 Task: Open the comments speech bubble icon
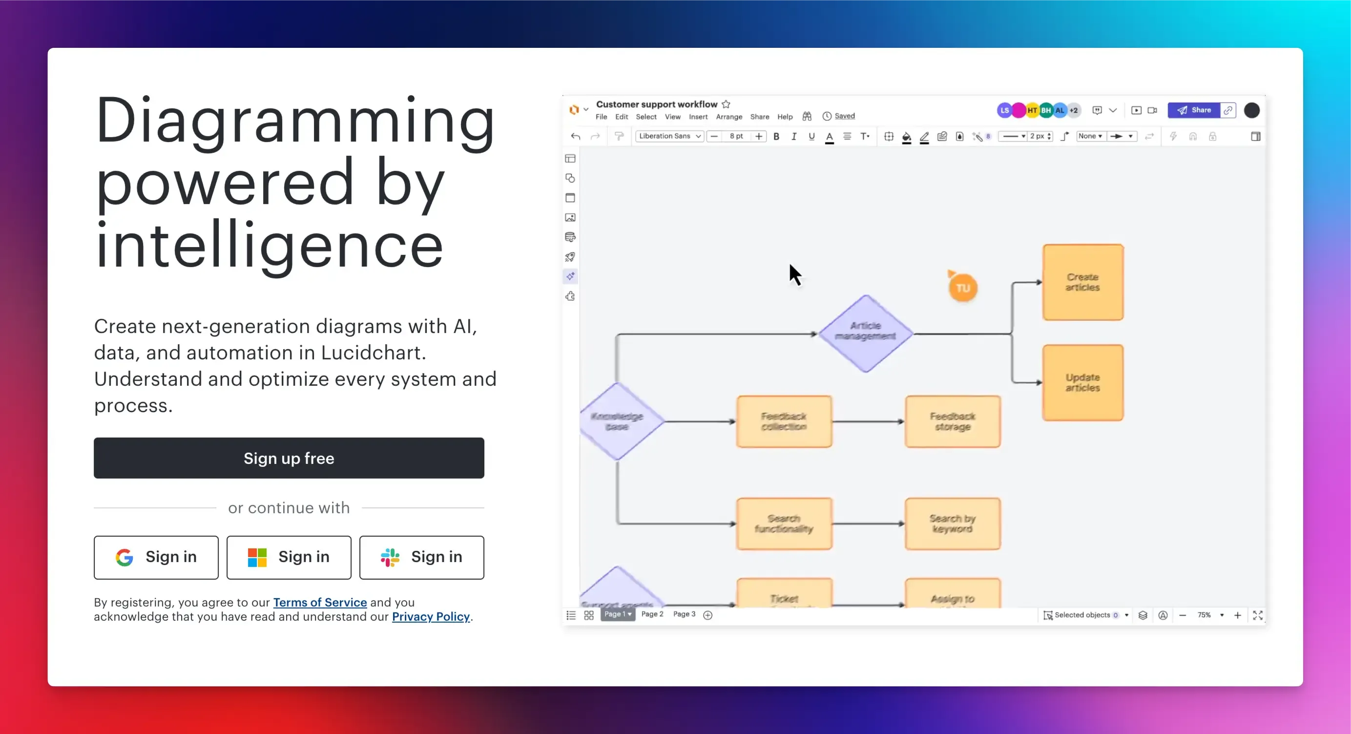click(1097, 110)
